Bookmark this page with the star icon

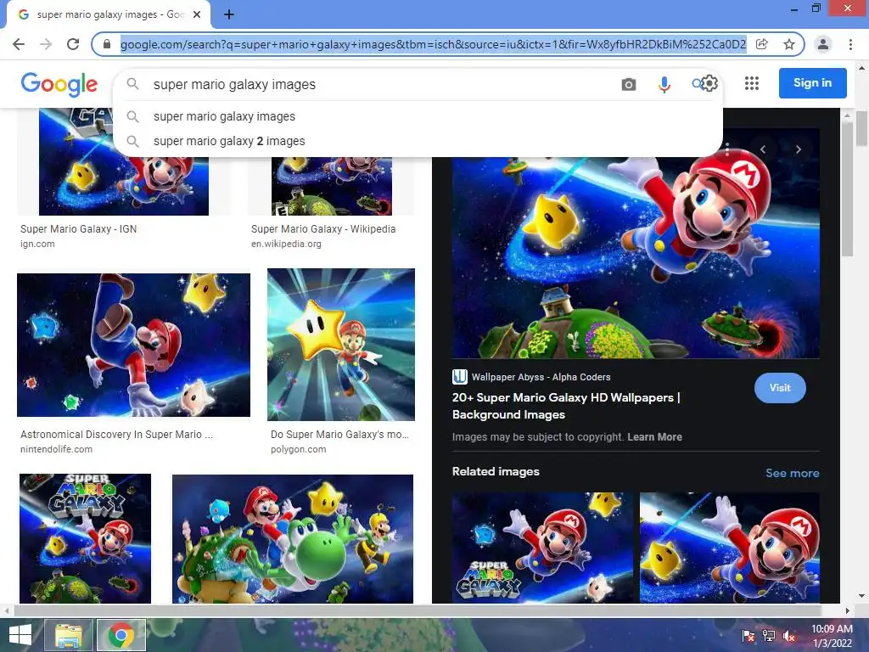click(x=789, y=44)
